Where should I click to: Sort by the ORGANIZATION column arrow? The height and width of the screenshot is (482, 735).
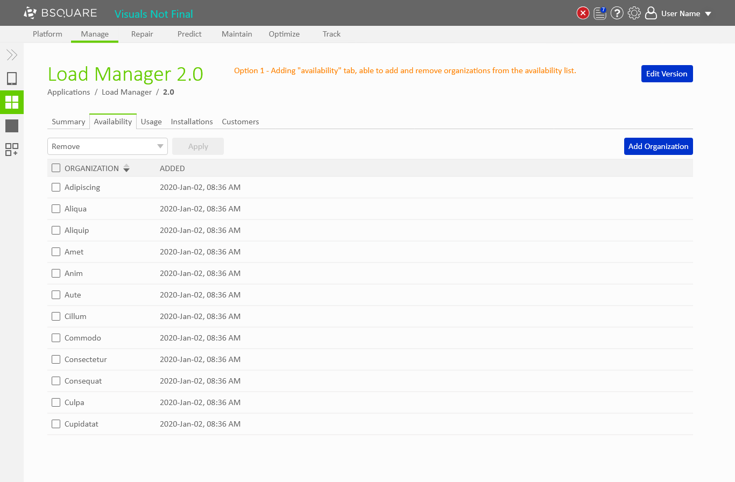(x=126, y=168)
